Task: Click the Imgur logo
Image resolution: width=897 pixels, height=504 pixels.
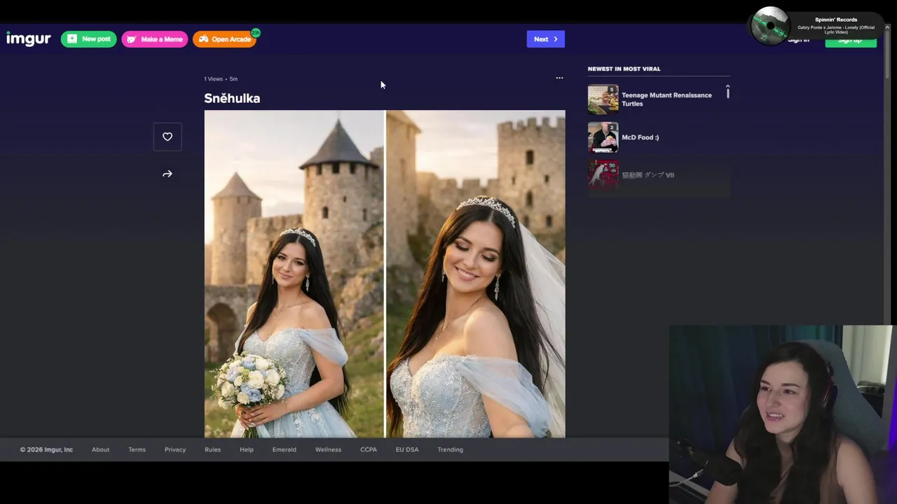Action: coord(29,38)
